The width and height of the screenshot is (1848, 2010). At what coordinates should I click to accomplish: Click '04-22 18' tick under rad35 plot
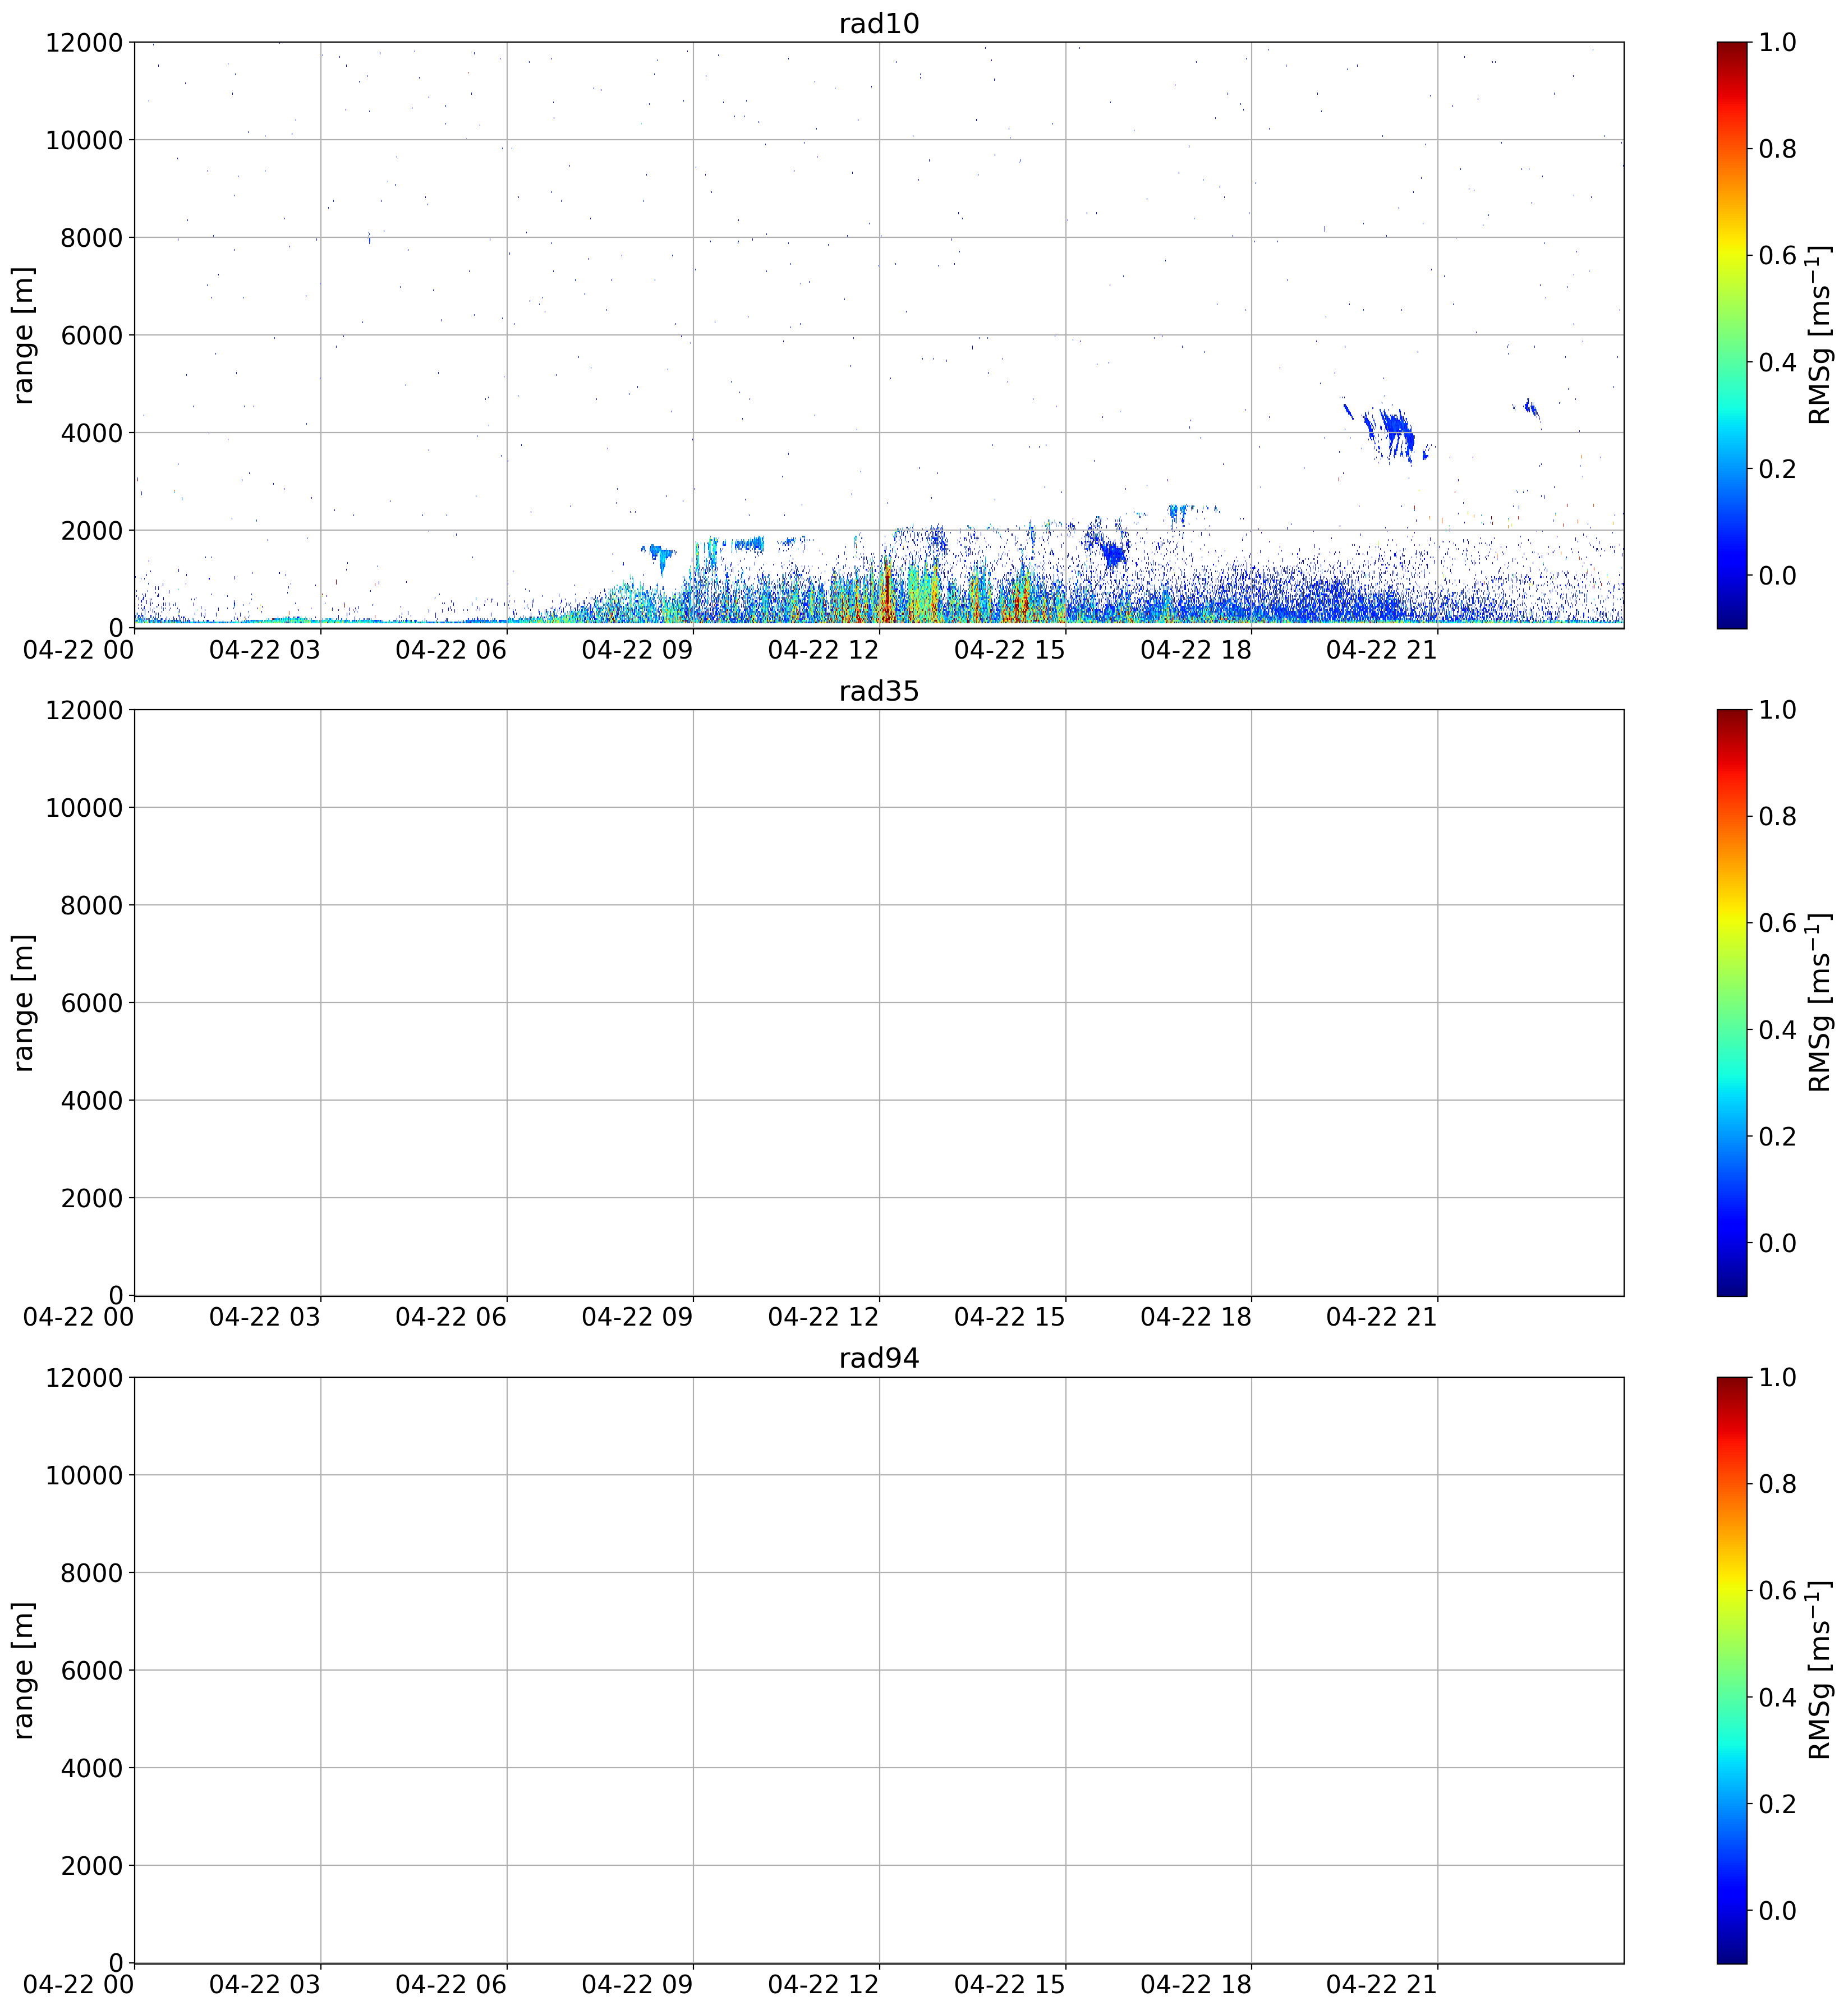pos(1196,1318)
